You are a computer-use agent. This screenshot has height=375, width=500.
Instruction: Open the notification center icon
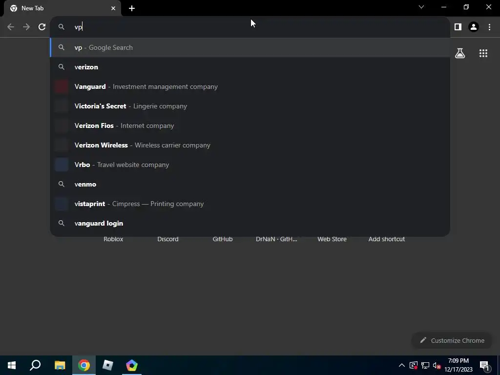pyautogui.click(x=484, y=365)
